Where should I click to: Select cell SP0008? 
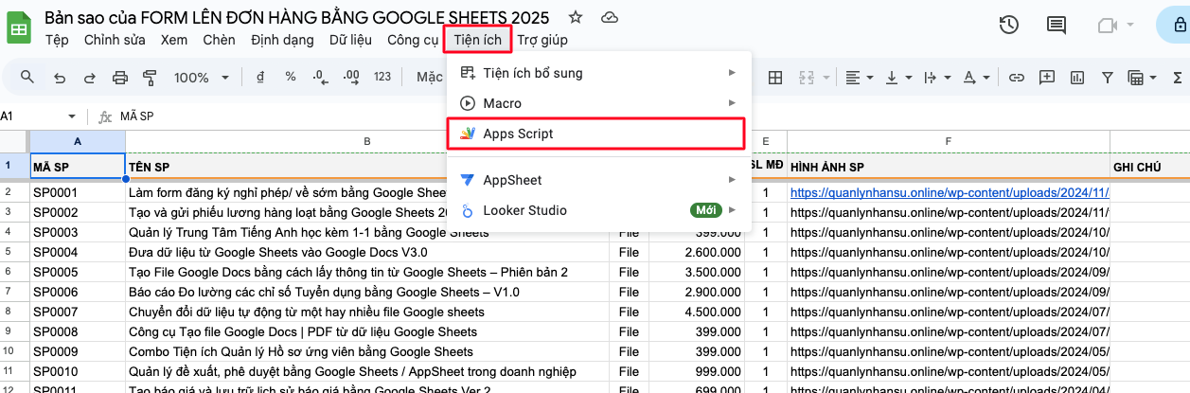[x=78, y=331]
